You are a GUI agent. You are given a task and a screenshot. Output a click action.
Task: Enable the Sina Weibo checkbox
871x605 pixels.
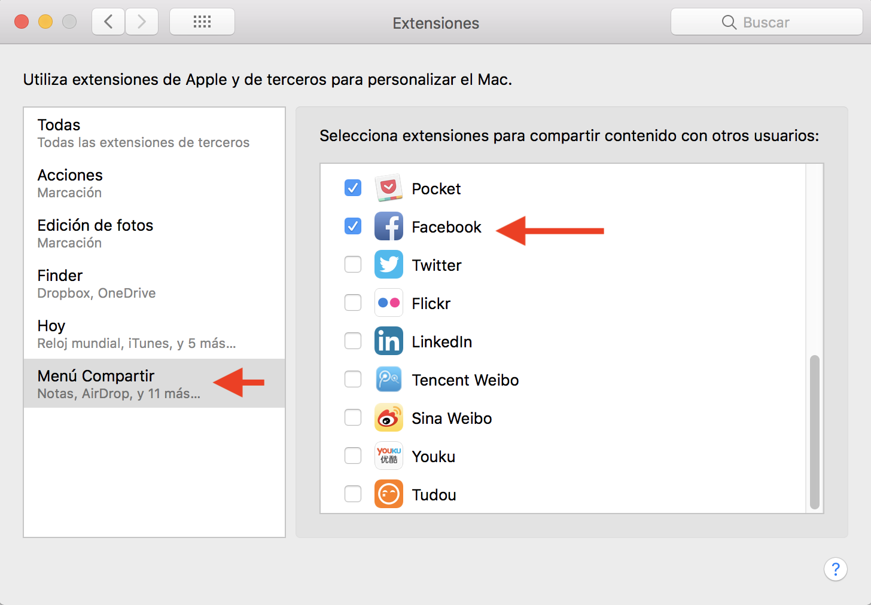click(353, 417)
